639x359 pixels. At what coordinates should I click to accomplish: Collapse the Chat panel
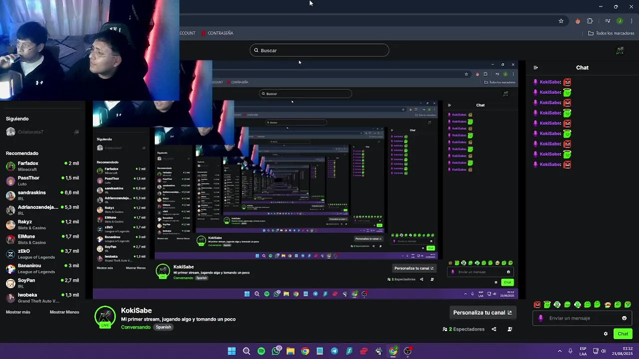(x=536, y=68)
